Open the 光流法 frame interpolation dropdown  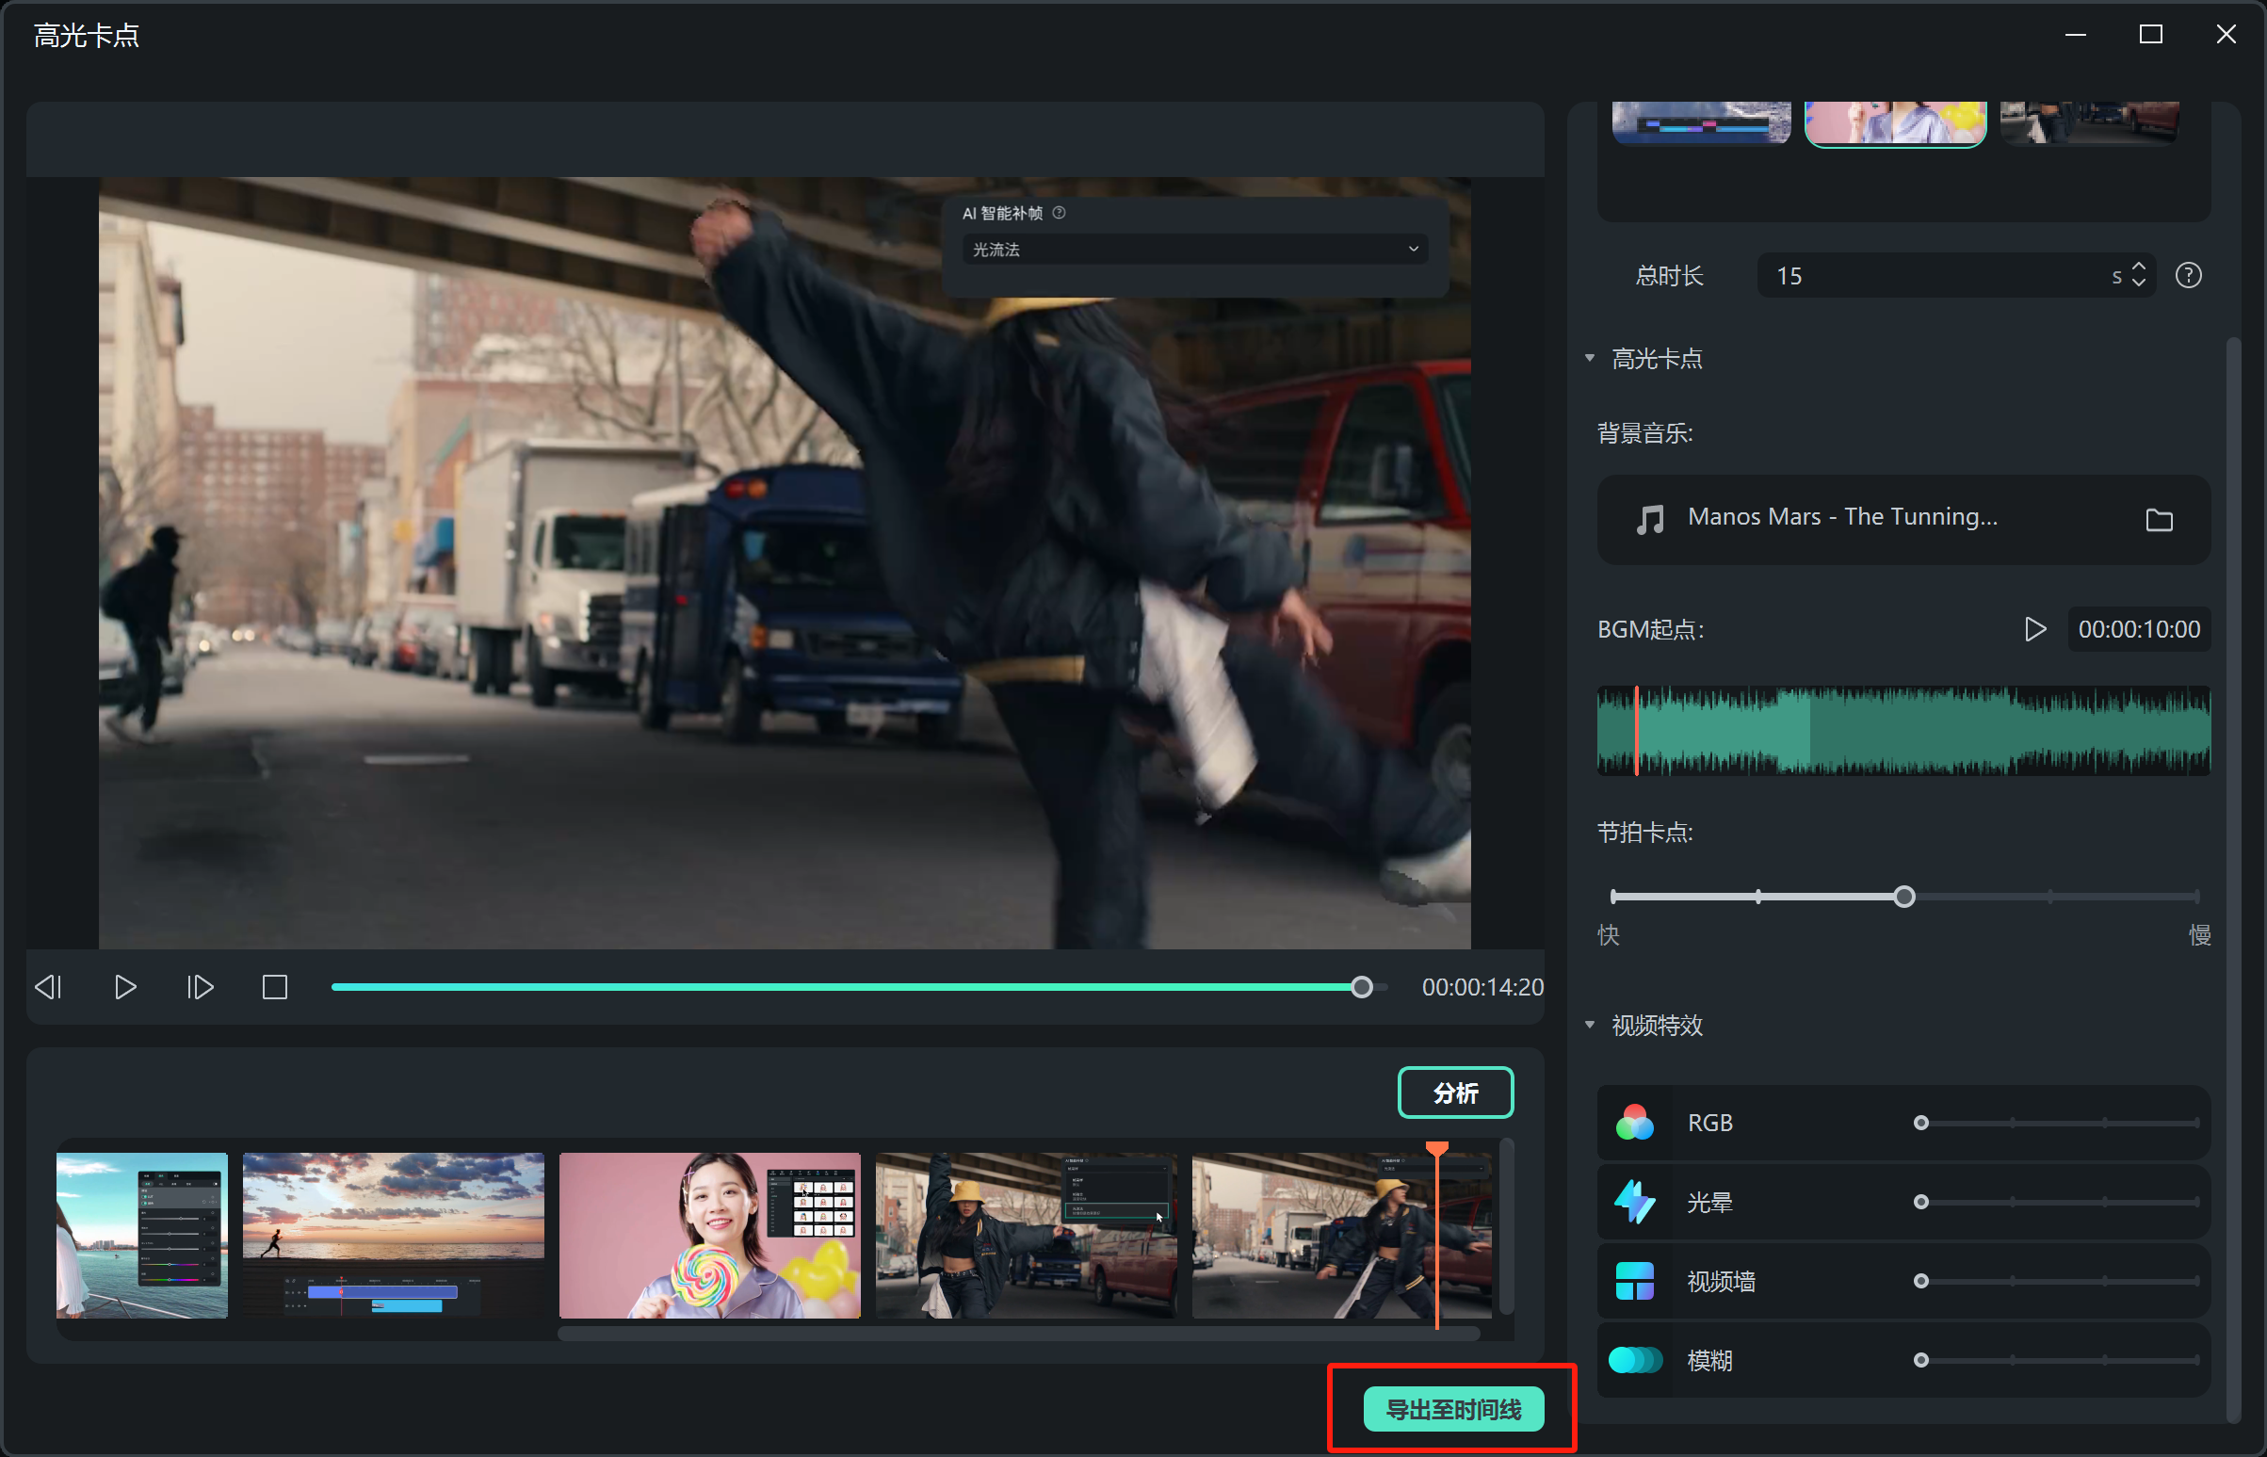pos(1194,250)
